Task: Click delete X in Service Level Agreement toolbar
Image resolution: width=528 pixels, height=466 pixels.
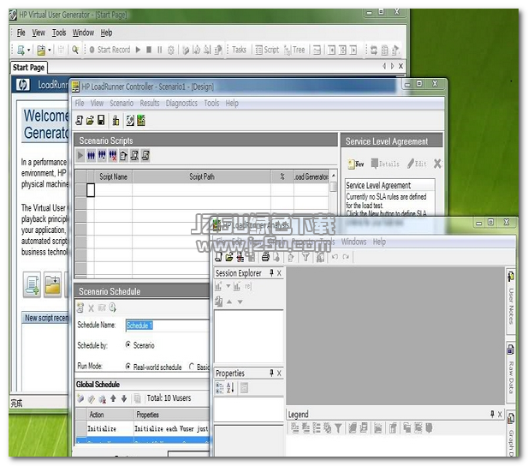Action: click(437, 164)
